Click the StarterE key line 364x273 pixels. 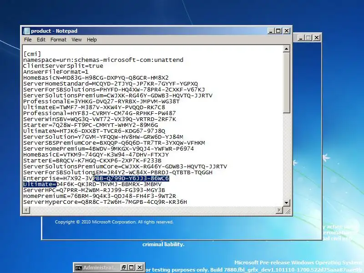coord(92,161)
